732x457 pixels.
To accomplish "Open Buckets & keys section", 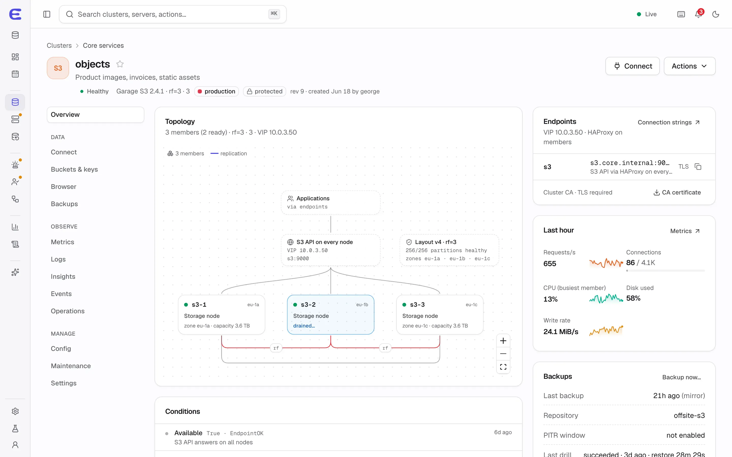I will pos(74,169).
